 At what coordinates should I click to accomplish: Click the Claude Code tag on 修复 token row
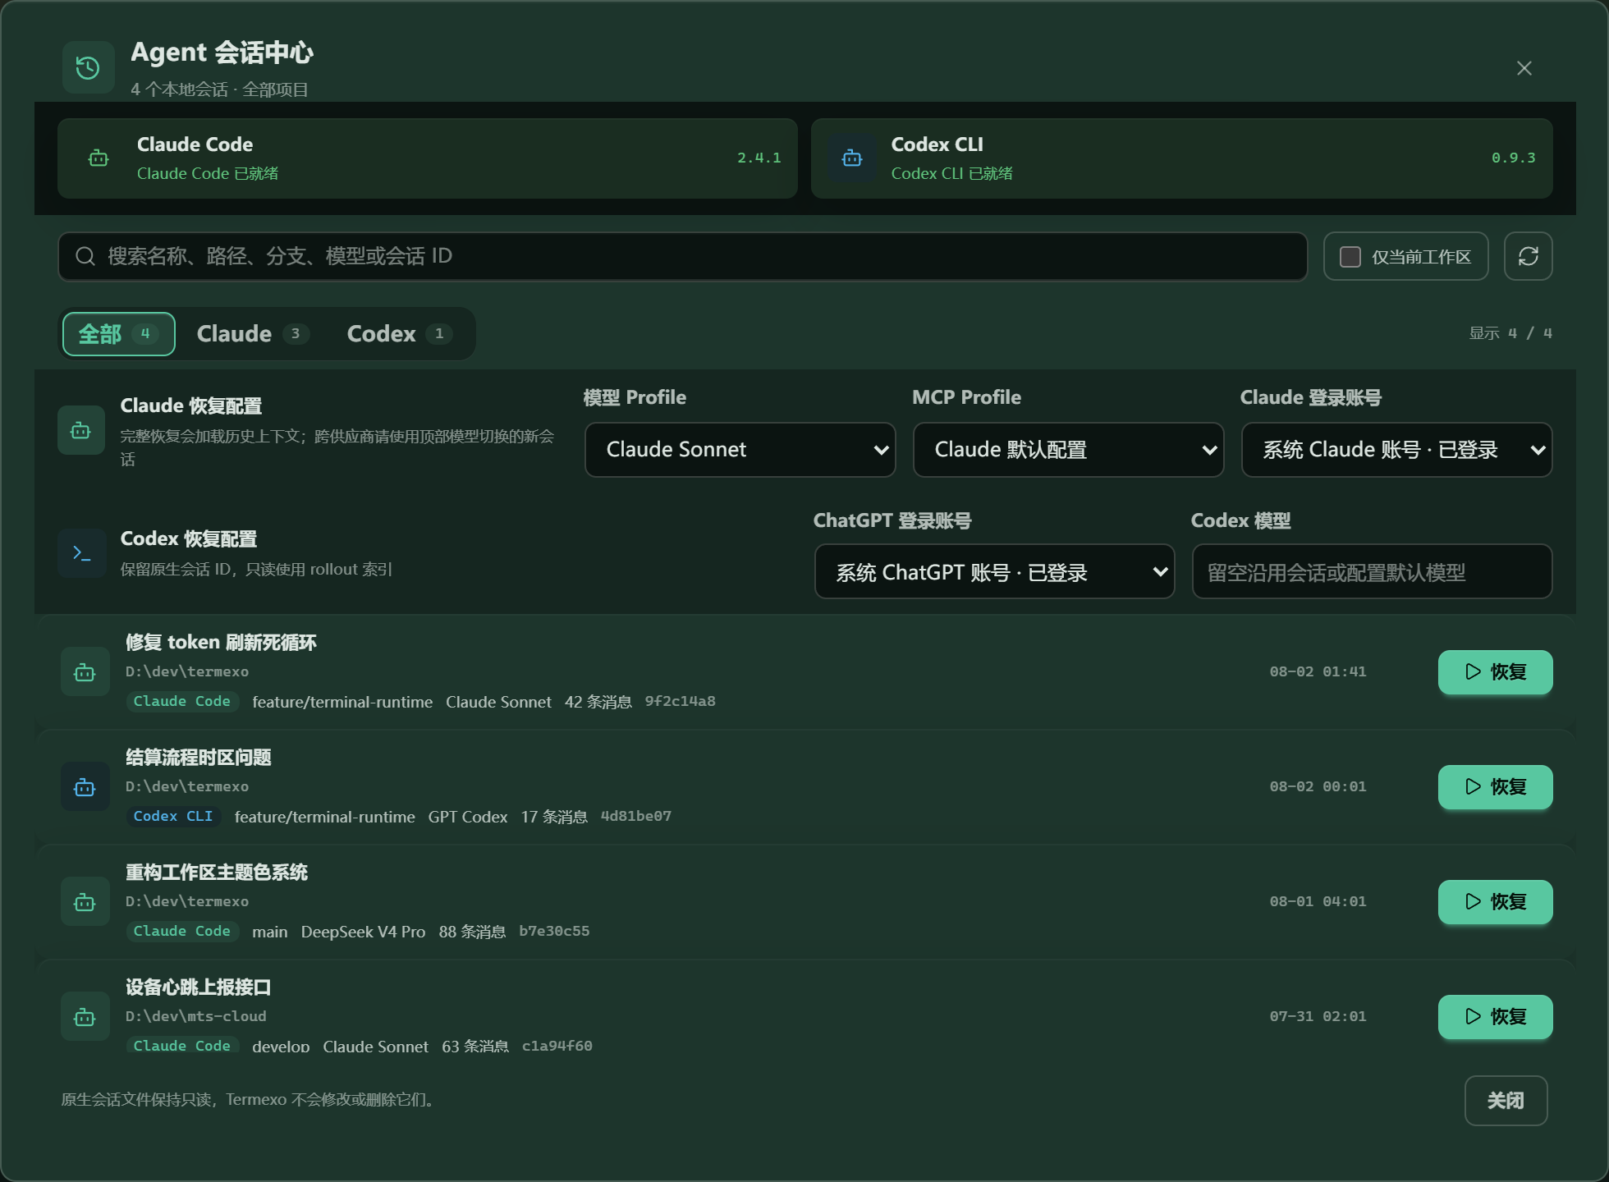pos(182,702)
